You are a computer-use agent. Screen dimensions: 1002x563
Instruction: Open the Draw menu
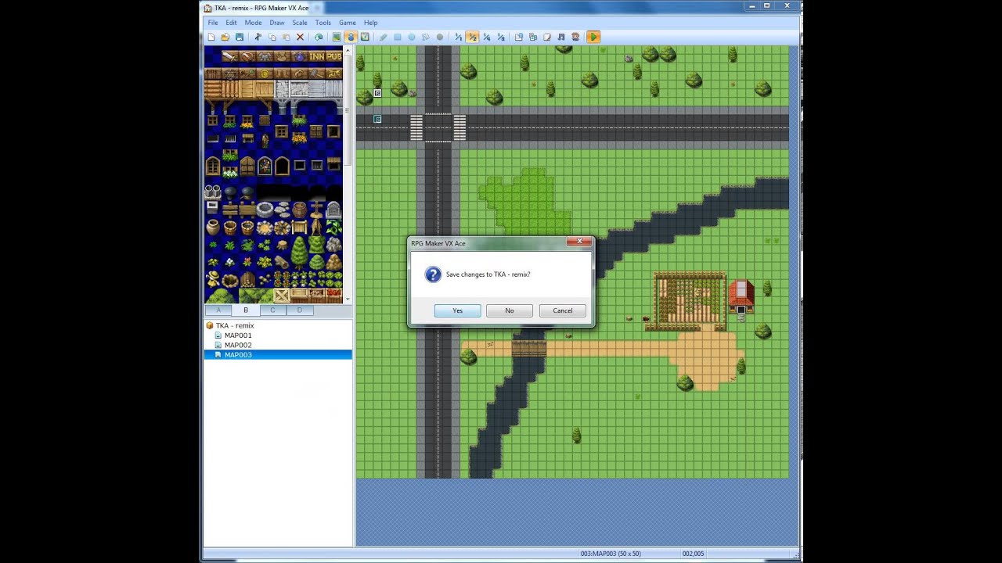pos(277,23)
